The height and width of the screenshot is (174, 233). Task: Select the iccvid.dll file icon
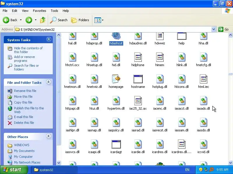click(x=203, y=144)
